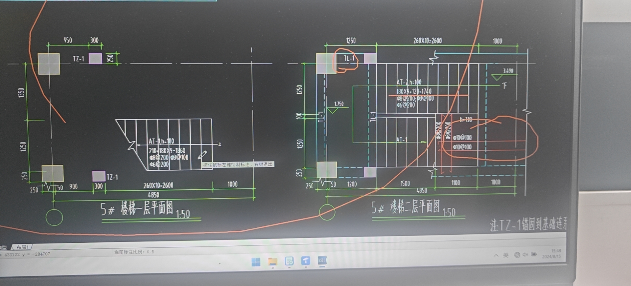Select the pencil annotation cursor icon
The image size is (631, 286).
pyautogui.click(x=202, y=155)
